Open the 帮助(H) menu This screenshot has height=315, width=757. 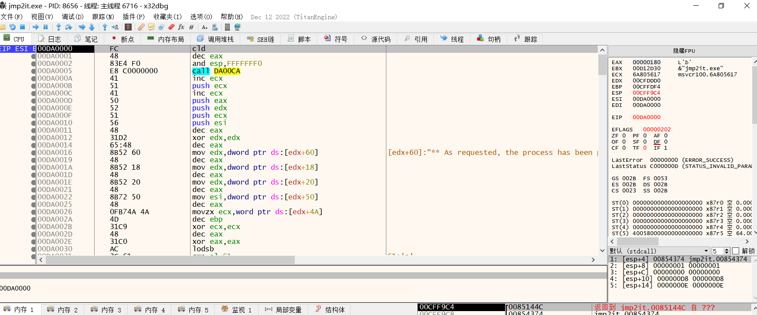[232, 17]
